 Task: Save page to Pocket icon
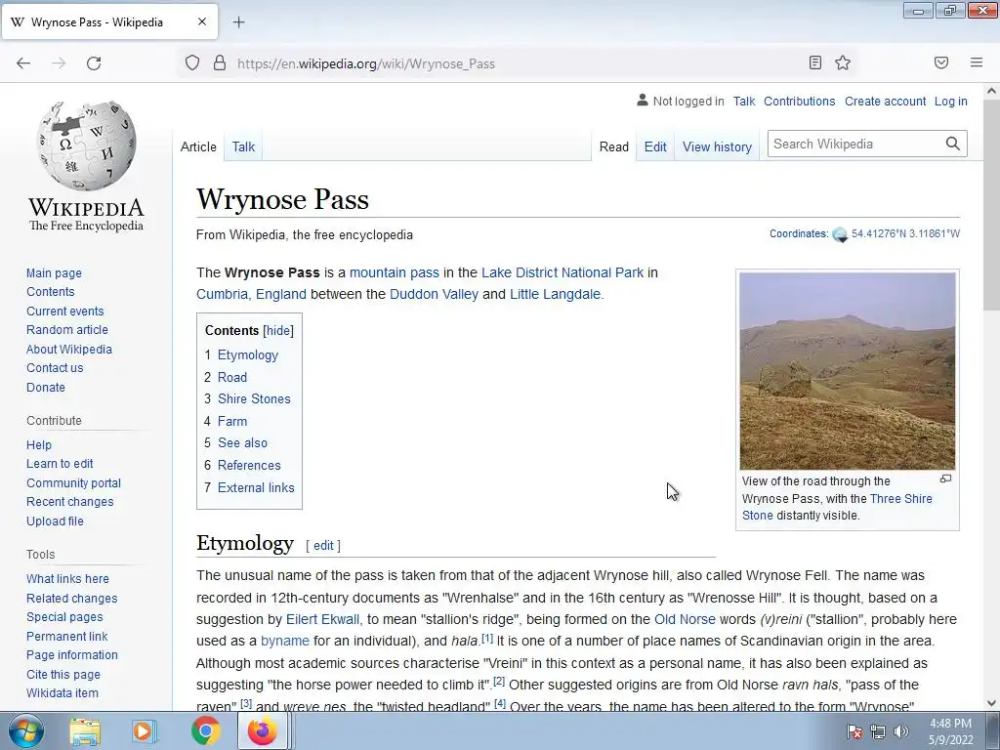point(941,62)
